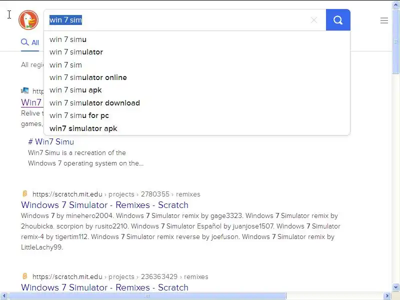
Task: Choose suggestion 'win7 simulator apk'
Action: [x=197, y=128]
